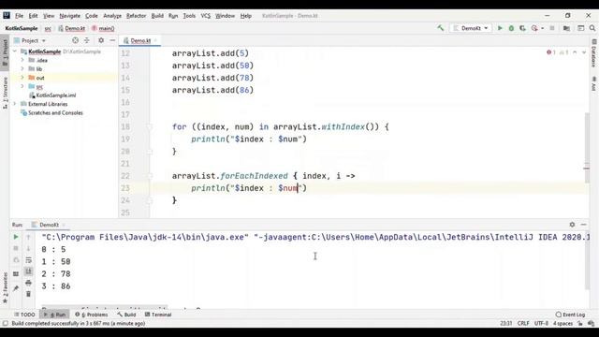This screenshot has height=337, width=599.
Task: Rerun DemoKt in Run panel
Action: point(16,237)
